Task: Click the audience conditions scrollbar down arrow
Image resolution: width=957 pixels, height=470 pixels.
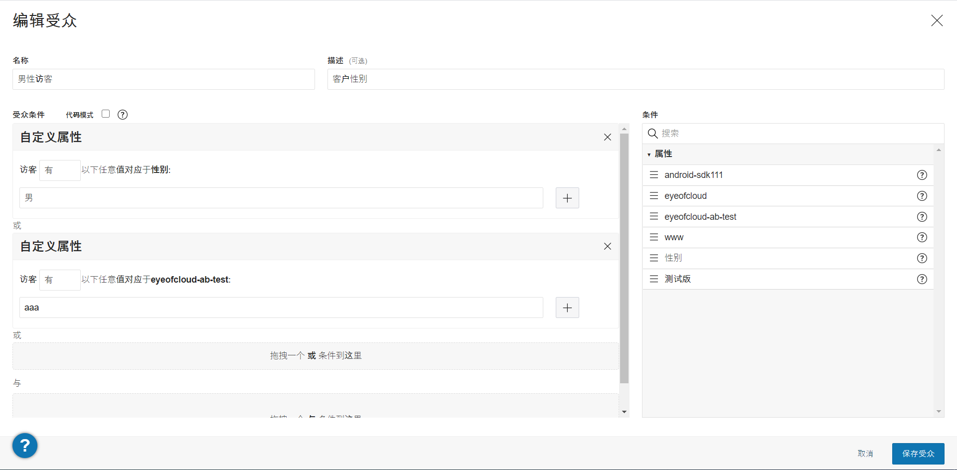Action: (x=624, y=412)
